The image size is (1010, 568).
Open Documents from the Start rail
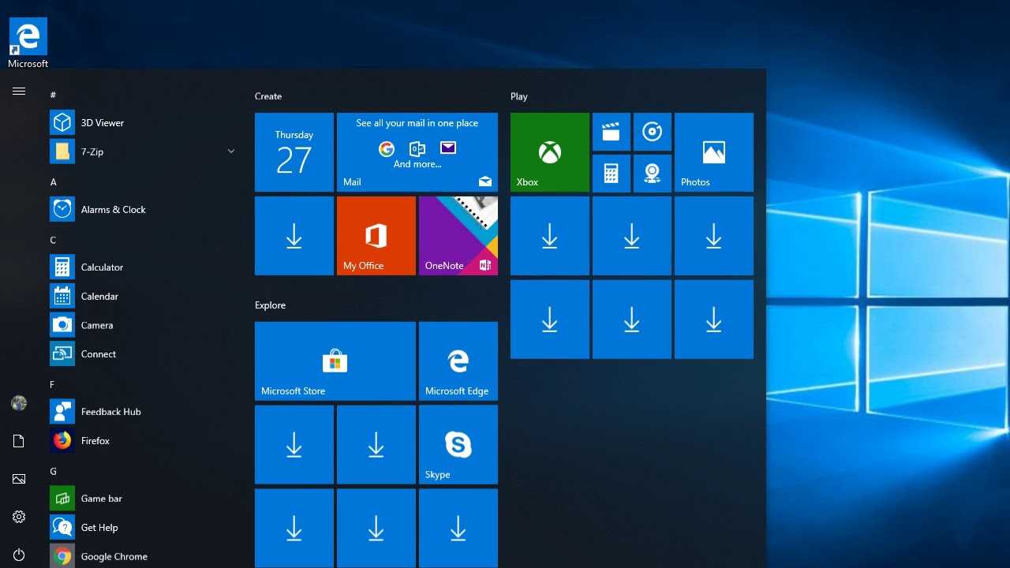click(19, 441)
